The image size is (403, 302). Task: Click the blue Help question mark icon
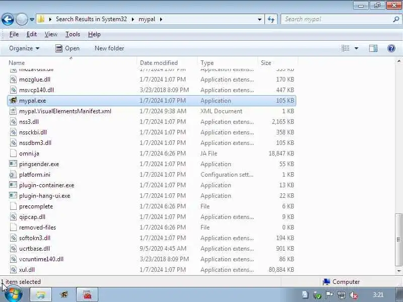pos(391,48)
